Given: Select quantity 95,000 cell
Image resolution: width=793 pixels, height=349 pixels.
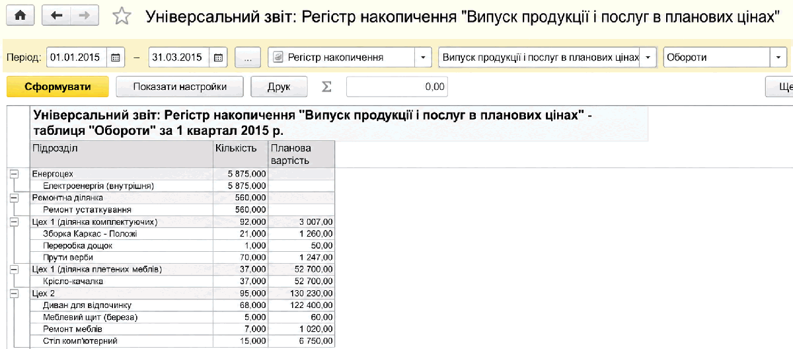Looking at the screenshot, I should coord(241,293).
